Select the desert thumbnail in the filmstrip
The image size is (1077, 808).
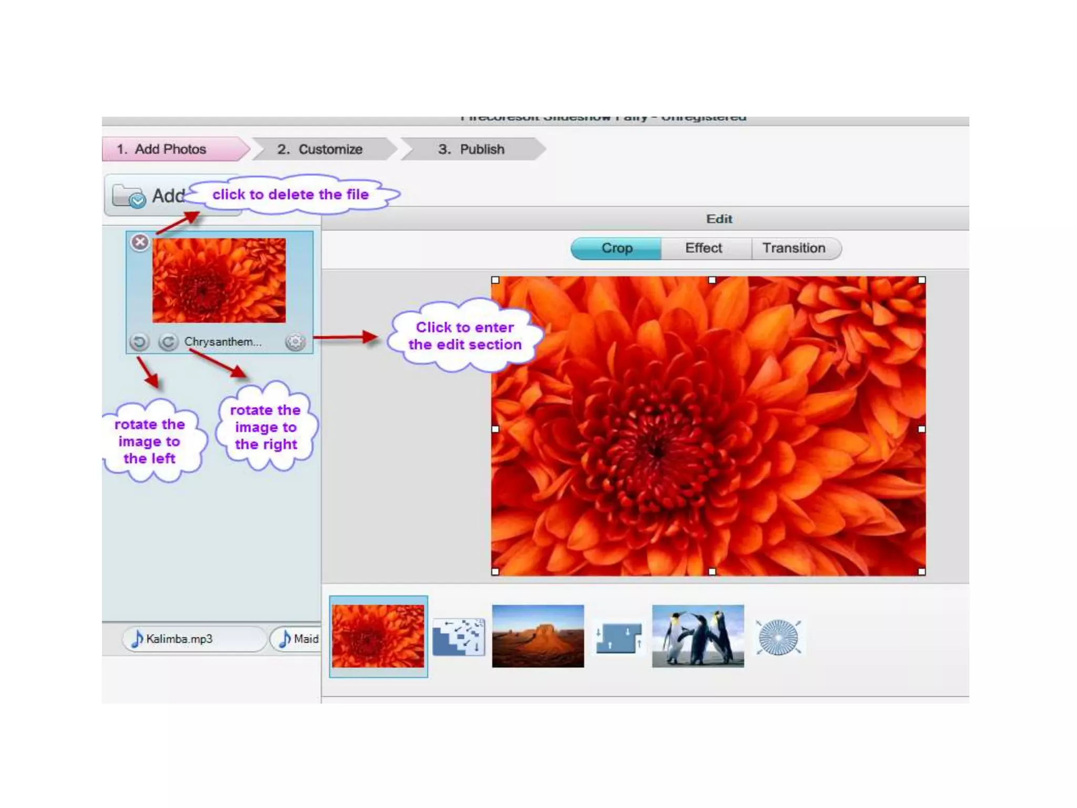tap(537, 636)
